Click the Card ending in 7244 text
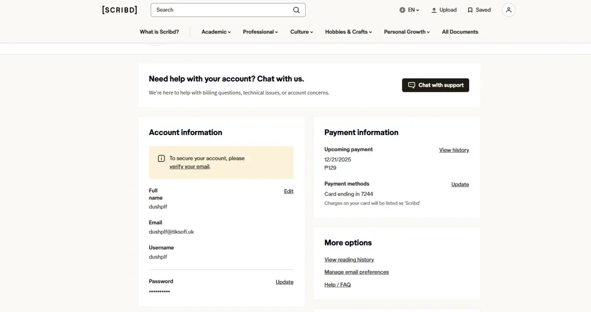The image size is (591, 312). 349,194
